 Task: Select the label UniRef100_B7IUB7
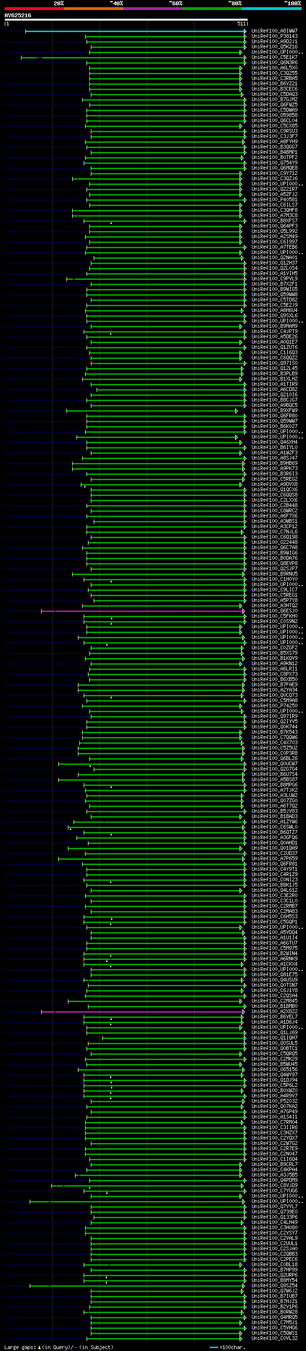274,1296
